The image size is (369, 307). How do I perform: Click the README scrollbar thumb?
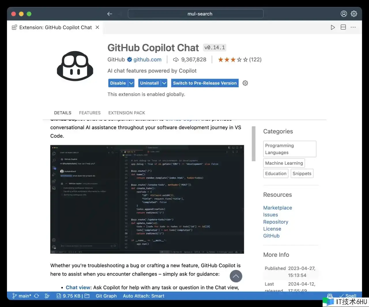click(x=254, y=144)
